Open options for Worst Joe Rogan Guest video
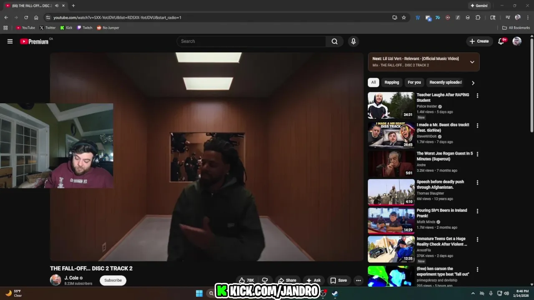The width and height of the screenshot is (534, 300). (x=477, y=154)
